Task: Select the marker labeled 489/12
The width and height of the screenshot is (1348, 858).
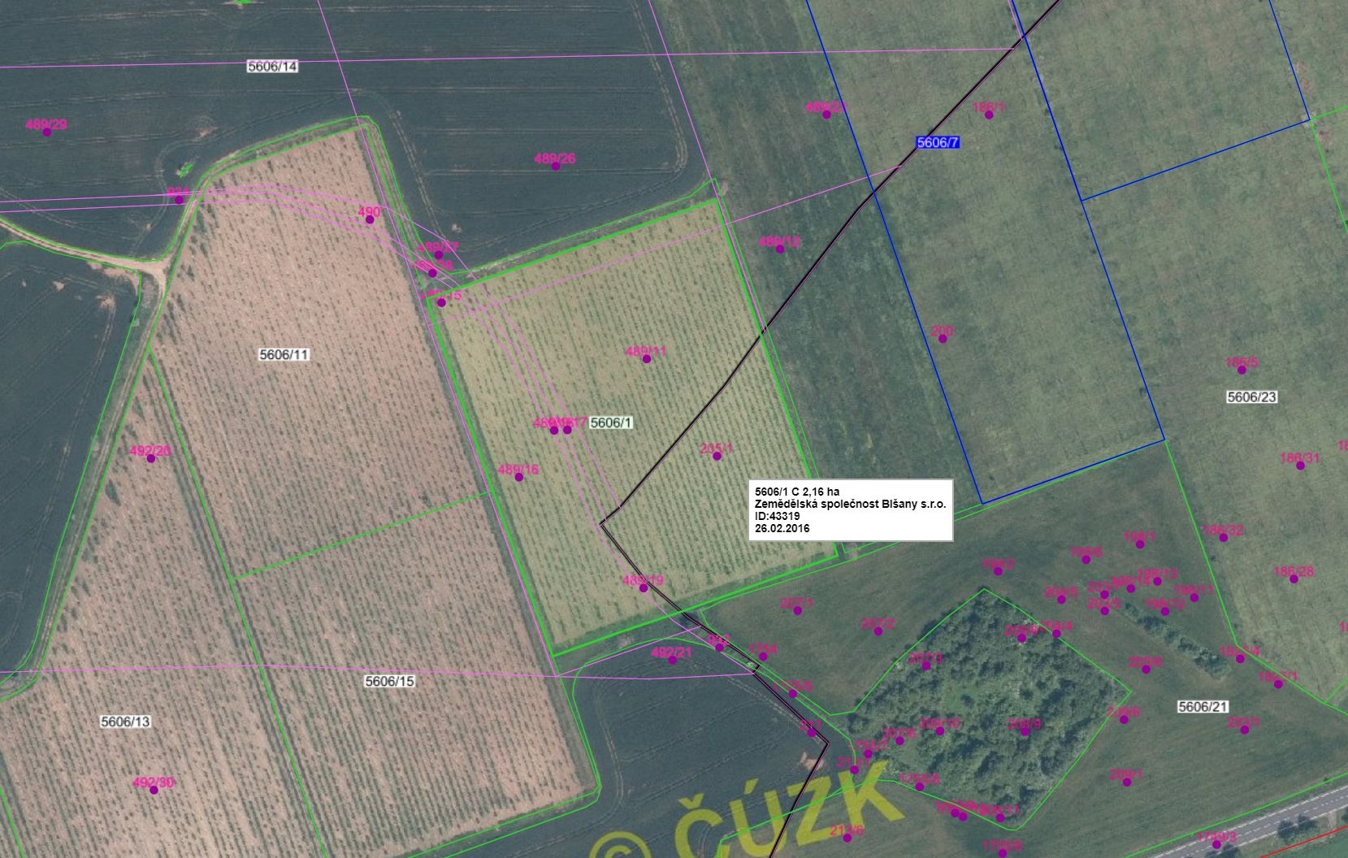Action: [780, 249]
